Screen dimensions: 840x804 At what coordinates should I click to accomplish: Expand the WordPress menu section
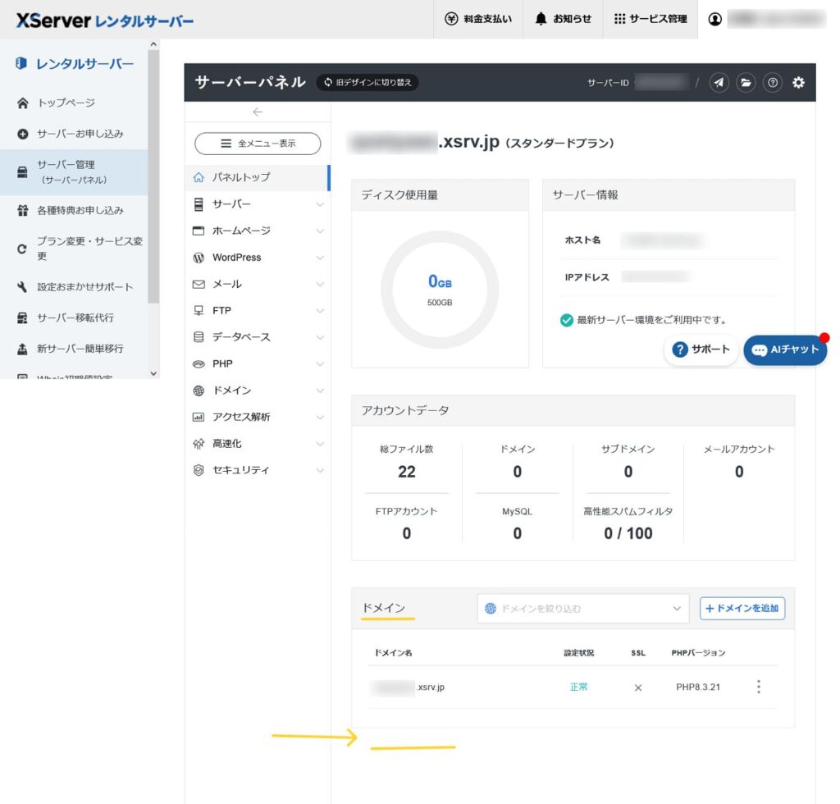point(258,258)
